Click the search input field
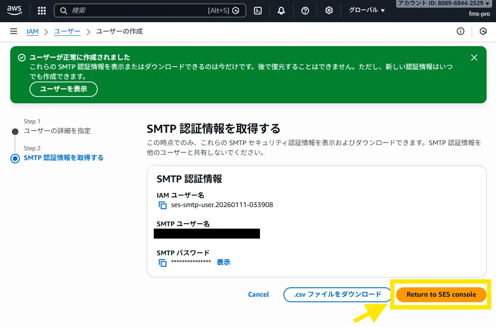This screenshot has height=327, width=496. coord(137,11)
